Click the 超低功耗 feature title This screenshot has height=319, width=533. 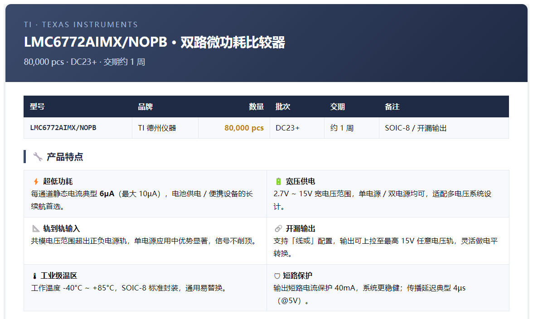coord(58,181)
